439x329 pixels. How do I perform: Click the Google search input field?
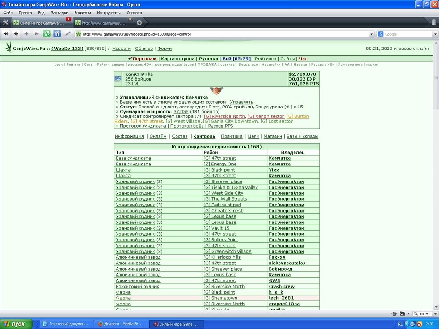408,34
